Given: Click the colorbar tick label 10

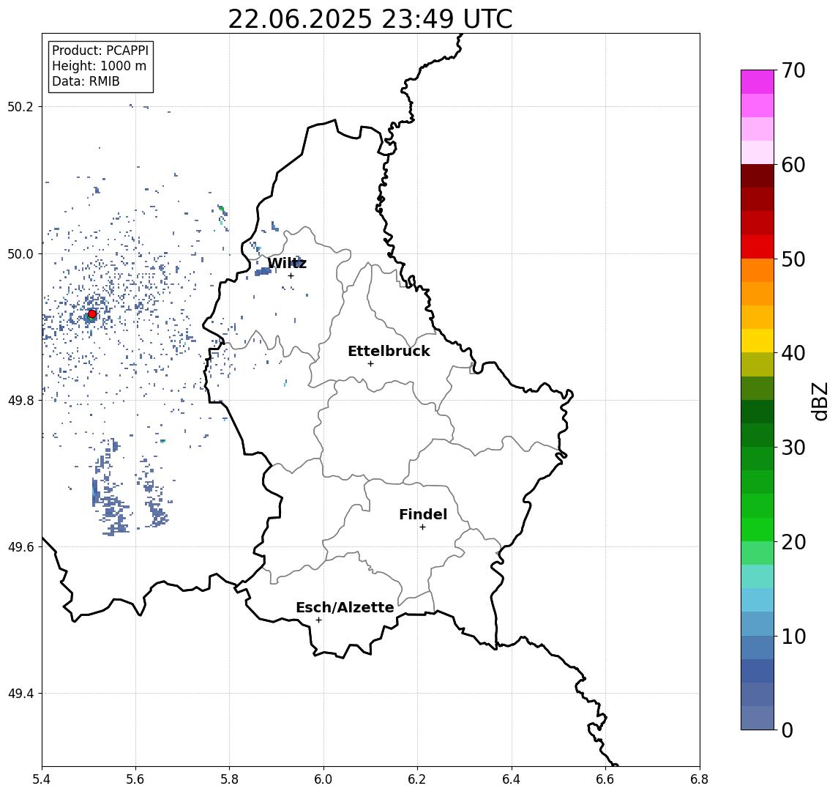Looking at the screenshot, I should click(793, 637).
